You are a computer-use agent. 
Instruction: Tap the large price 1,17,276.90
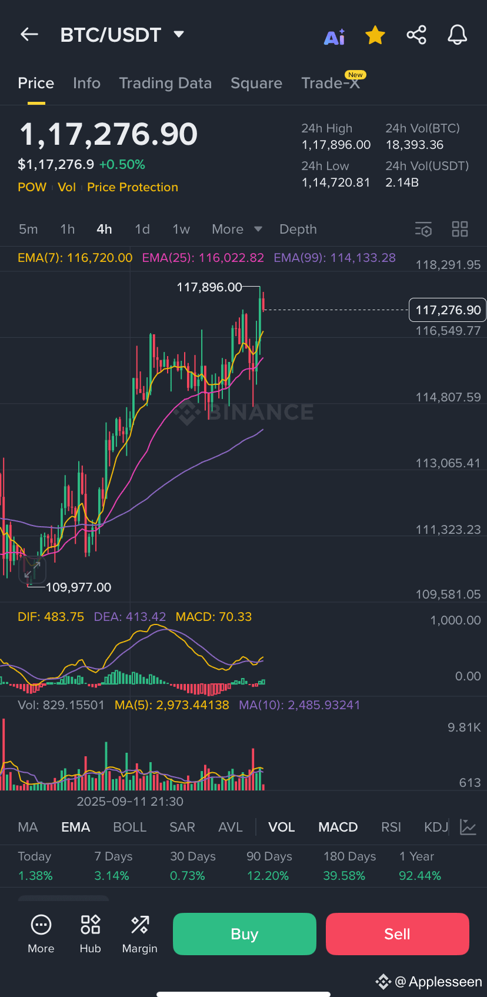click(109, 134)
